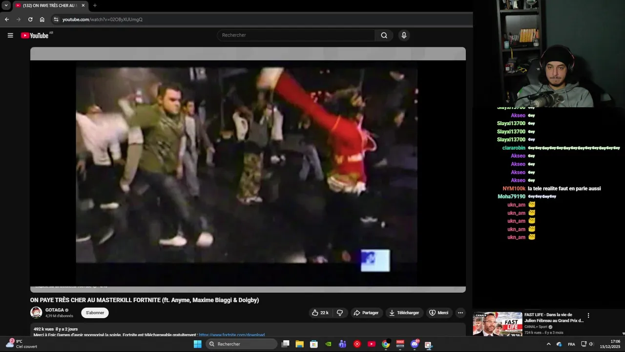
Task: Open options menu for FAST LIFE video
Action: point(588,316)
